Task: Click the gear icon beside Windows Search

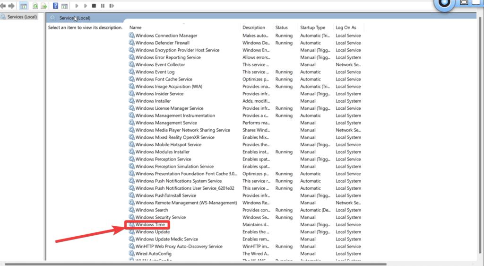Action: click(x=132, y=210)
